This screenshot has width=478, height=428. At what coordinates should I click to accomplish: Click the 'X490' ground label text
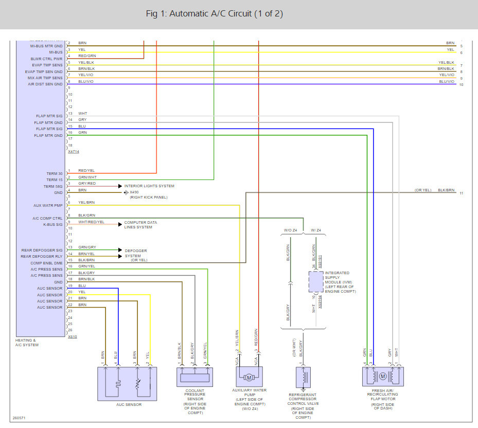[134, 192]
